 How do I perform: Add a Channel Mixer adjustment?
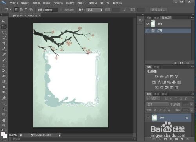(174, 82)
